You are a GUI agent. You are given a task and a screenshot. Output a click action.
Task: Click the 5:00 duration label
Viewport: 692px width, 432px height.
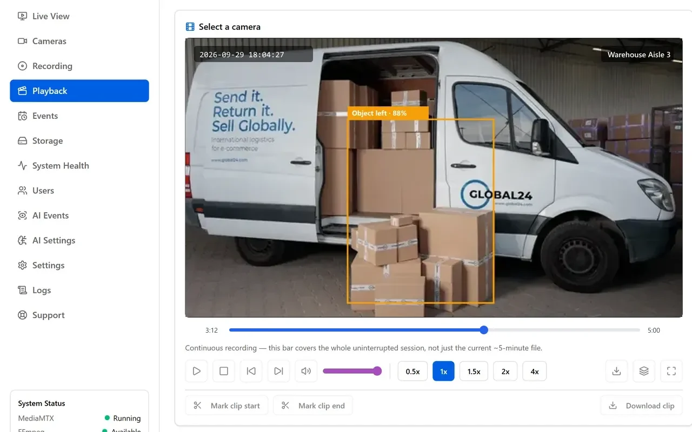654,330
